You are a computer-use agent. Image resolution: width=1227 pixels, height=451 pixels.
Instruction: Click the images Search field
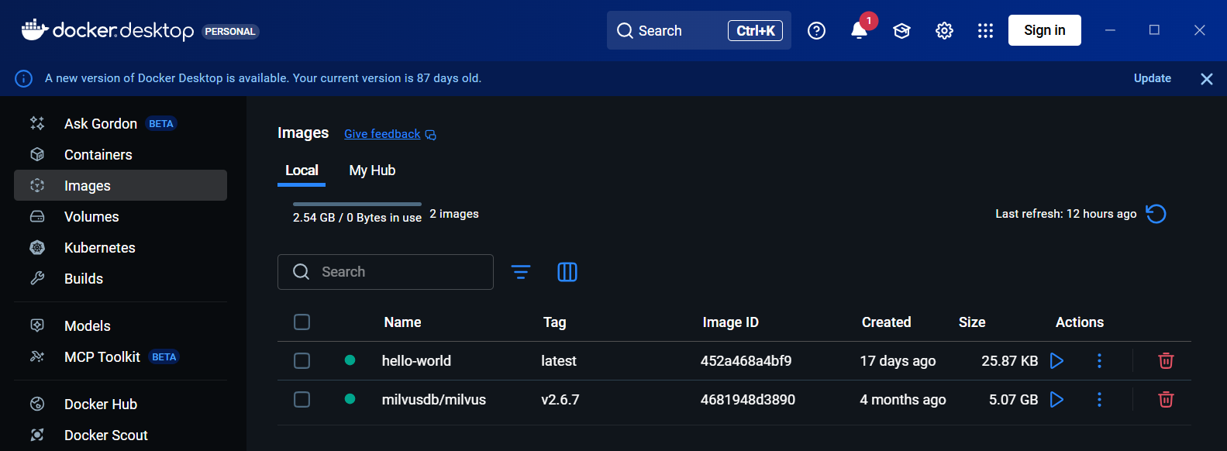[x=385, y=272]
